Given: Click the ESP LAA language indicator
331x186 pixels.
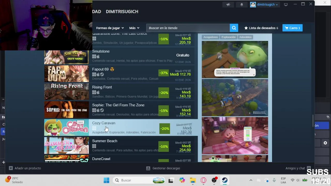Looking at the screenshot, I should click(x=283, y=180).
